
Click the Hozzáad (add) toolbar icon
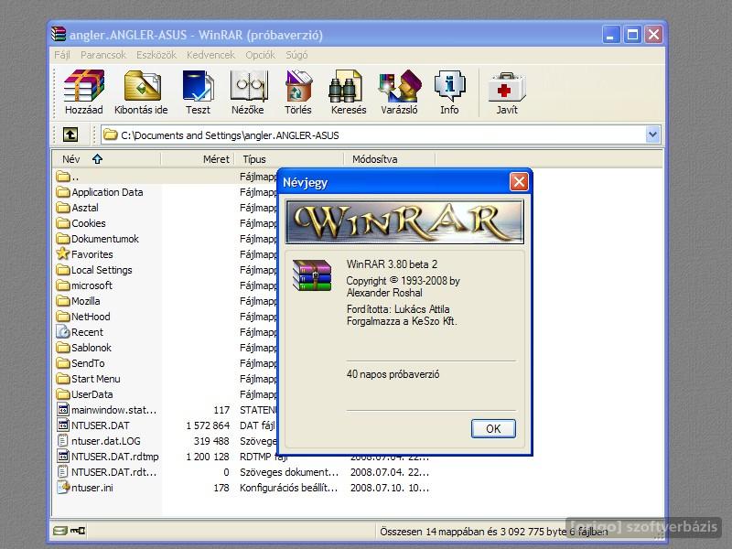point(84,92)
